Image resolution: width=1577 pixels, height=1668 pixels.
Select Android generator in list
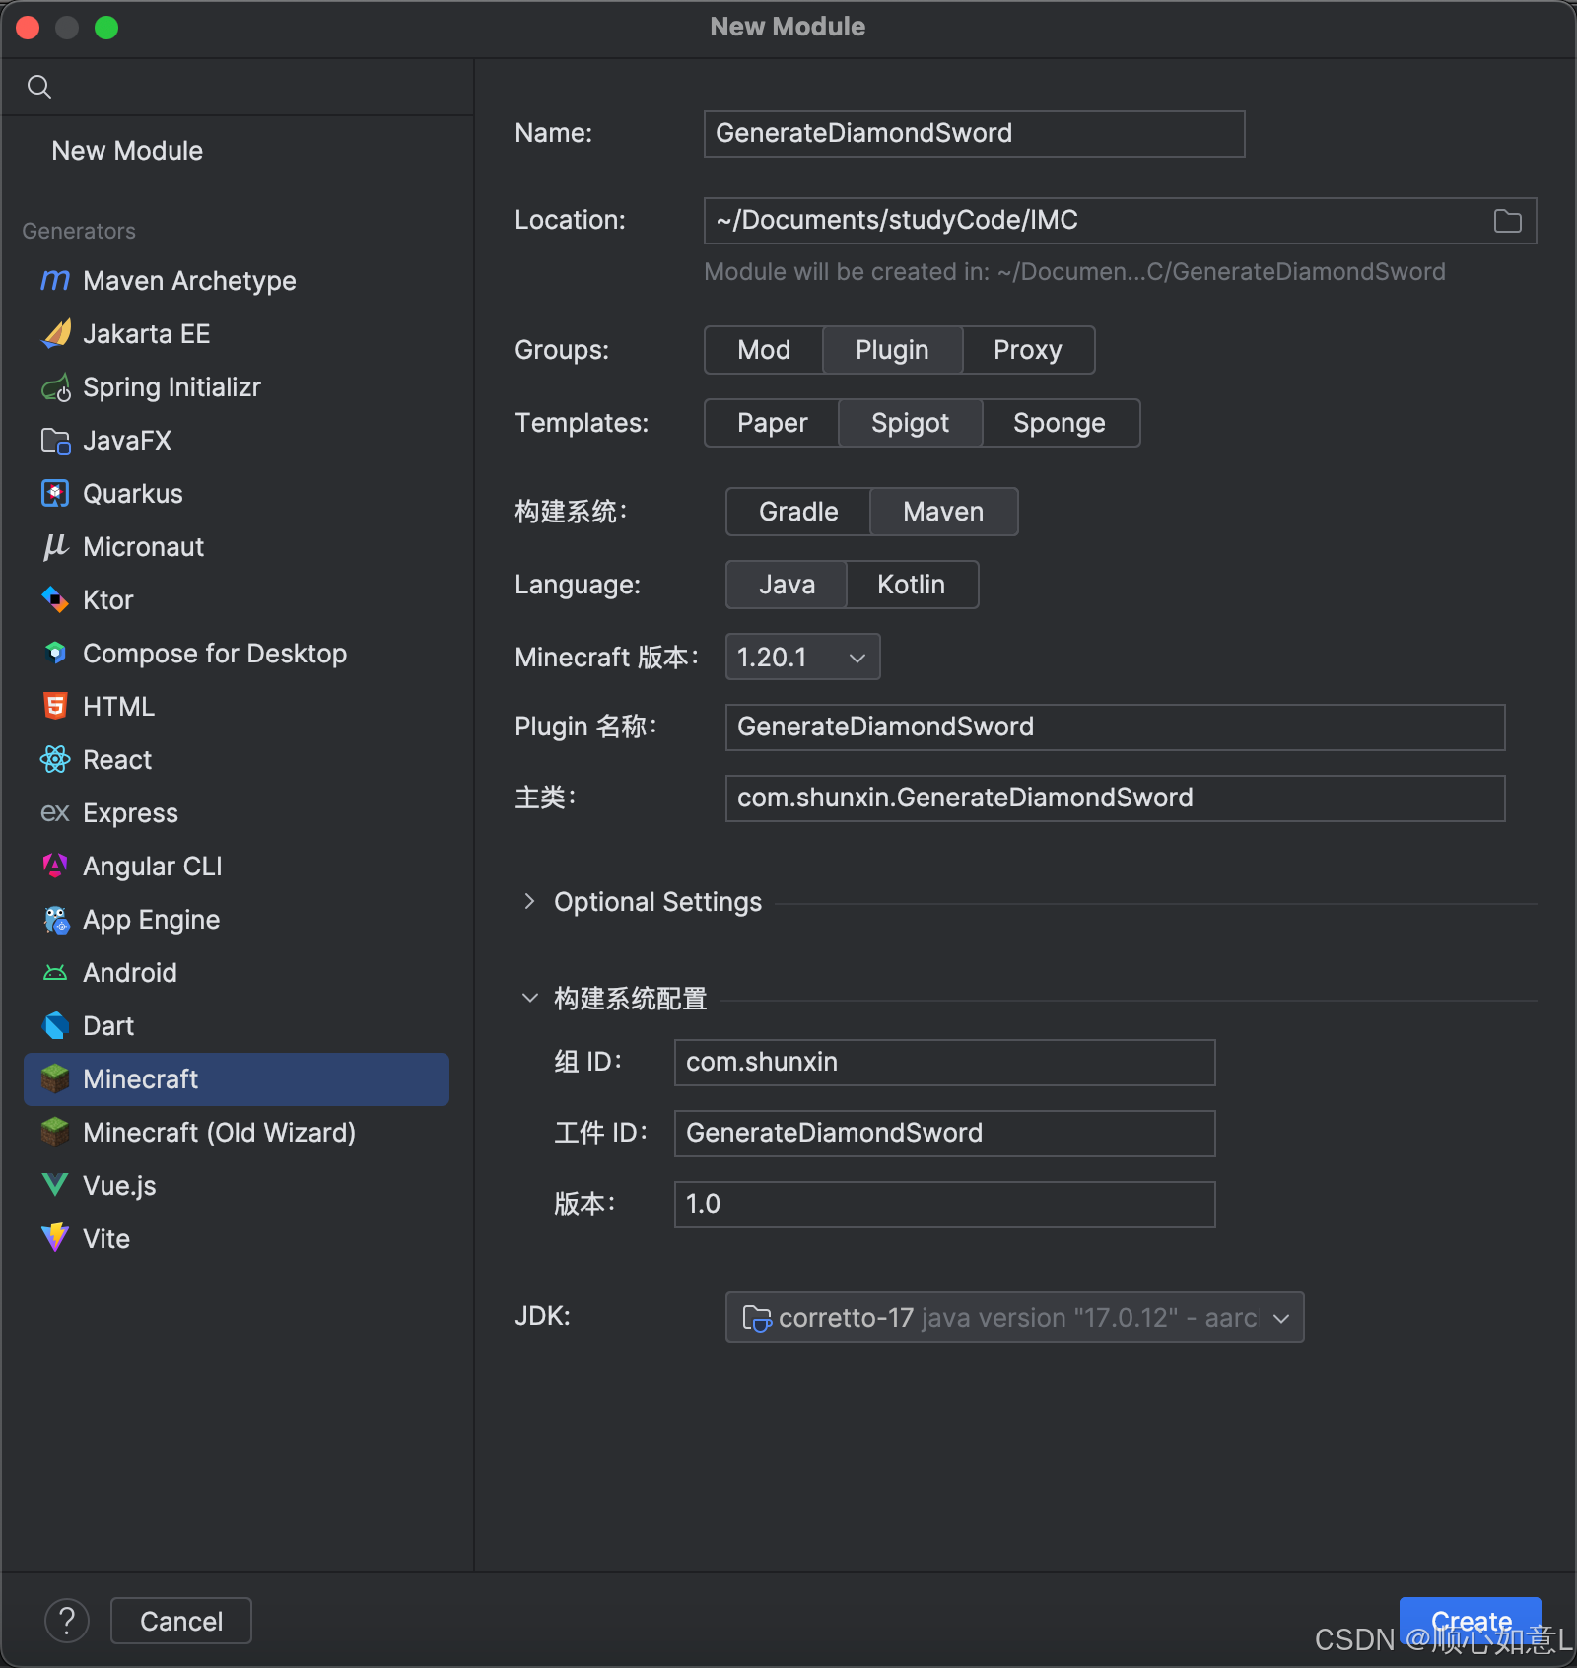point(237,973)
